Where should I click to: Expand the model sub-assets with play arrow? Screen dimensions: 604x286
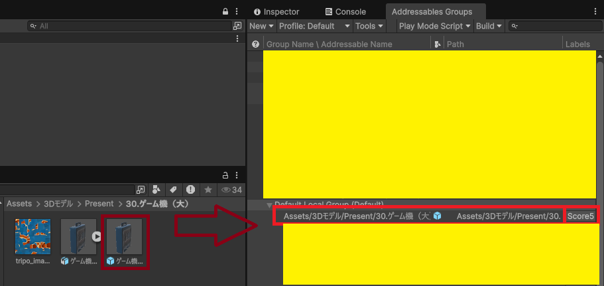pyautogui.click(x=97, y=236)
